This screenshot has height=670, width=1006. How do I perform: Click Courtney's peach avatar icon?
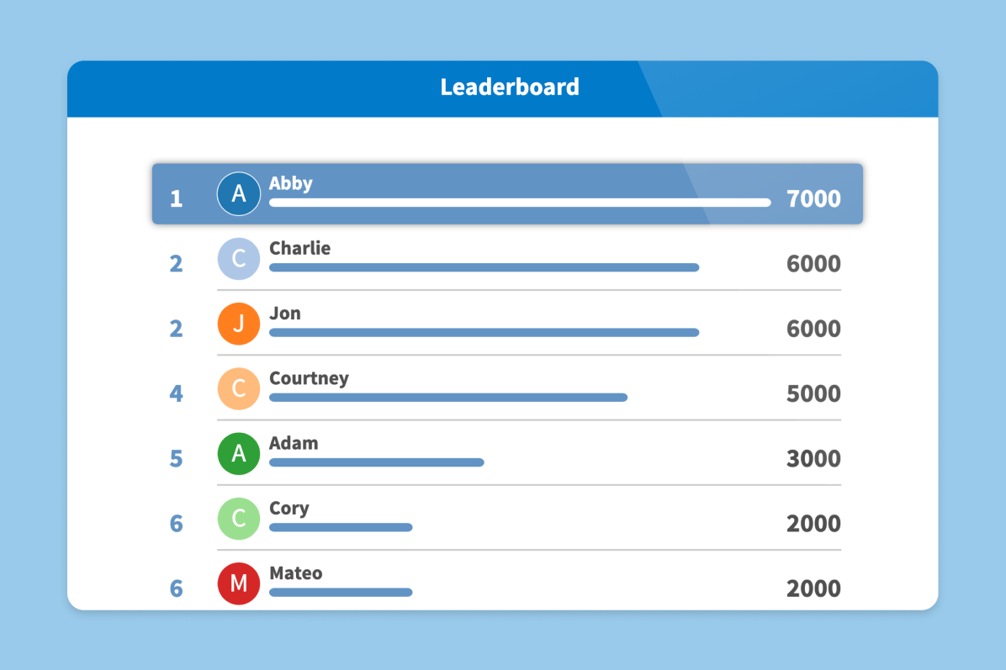pyautogui.click(x=239, y=388)
